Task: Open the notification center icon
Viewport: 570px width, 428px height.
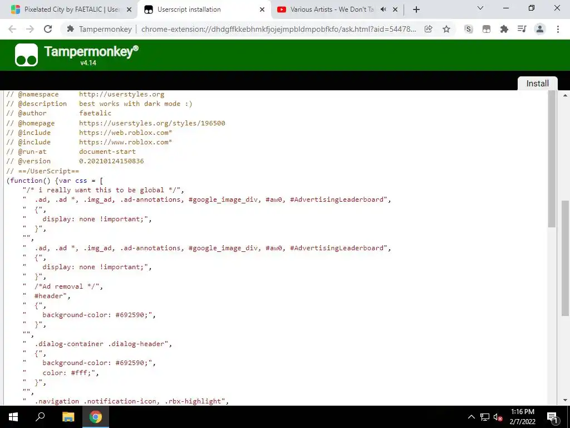Action: 552,417
